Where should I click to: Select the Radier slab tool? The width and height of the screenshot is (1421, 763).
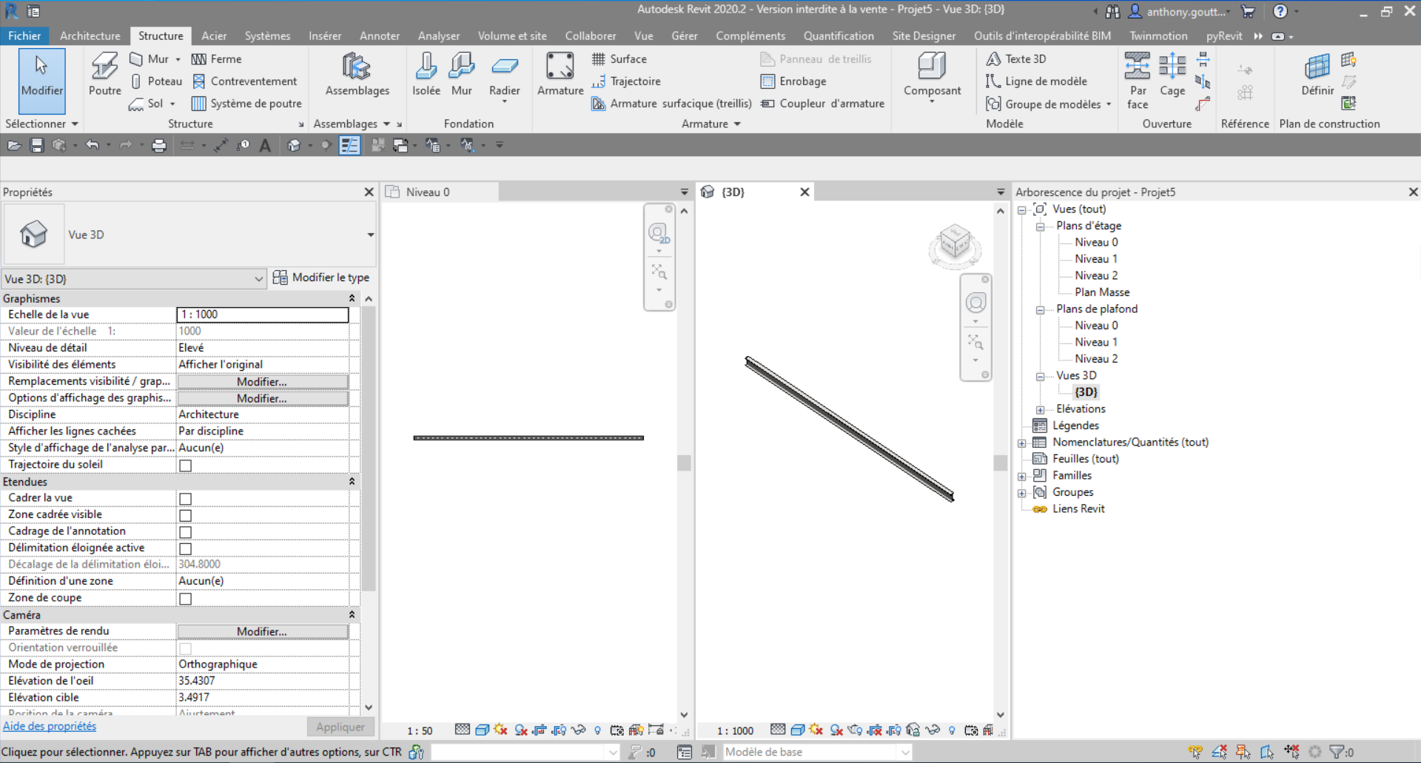[504, 74]
